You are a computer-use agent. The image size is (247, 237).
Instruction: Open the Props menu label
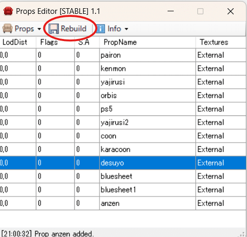[x=24, y=29]
